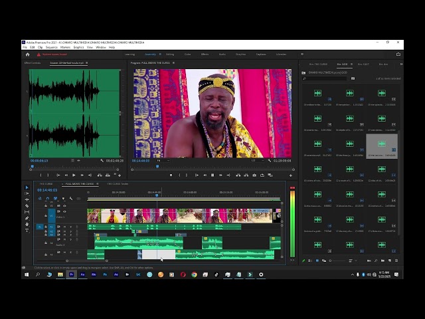Expand workspace overflow chevrons

302,54
